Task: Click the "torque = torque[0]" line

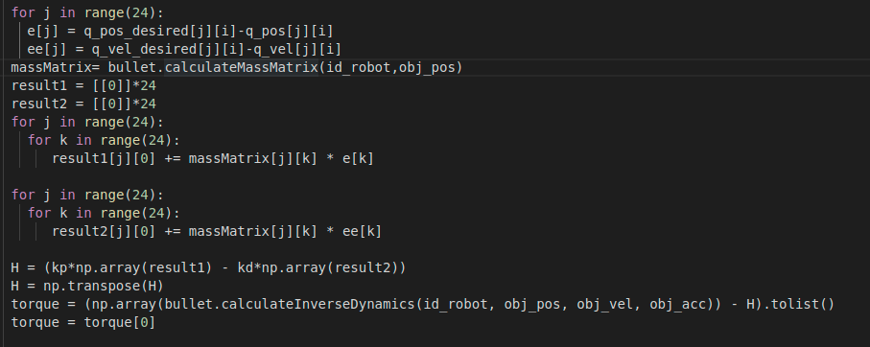Action: click(83, 322)
